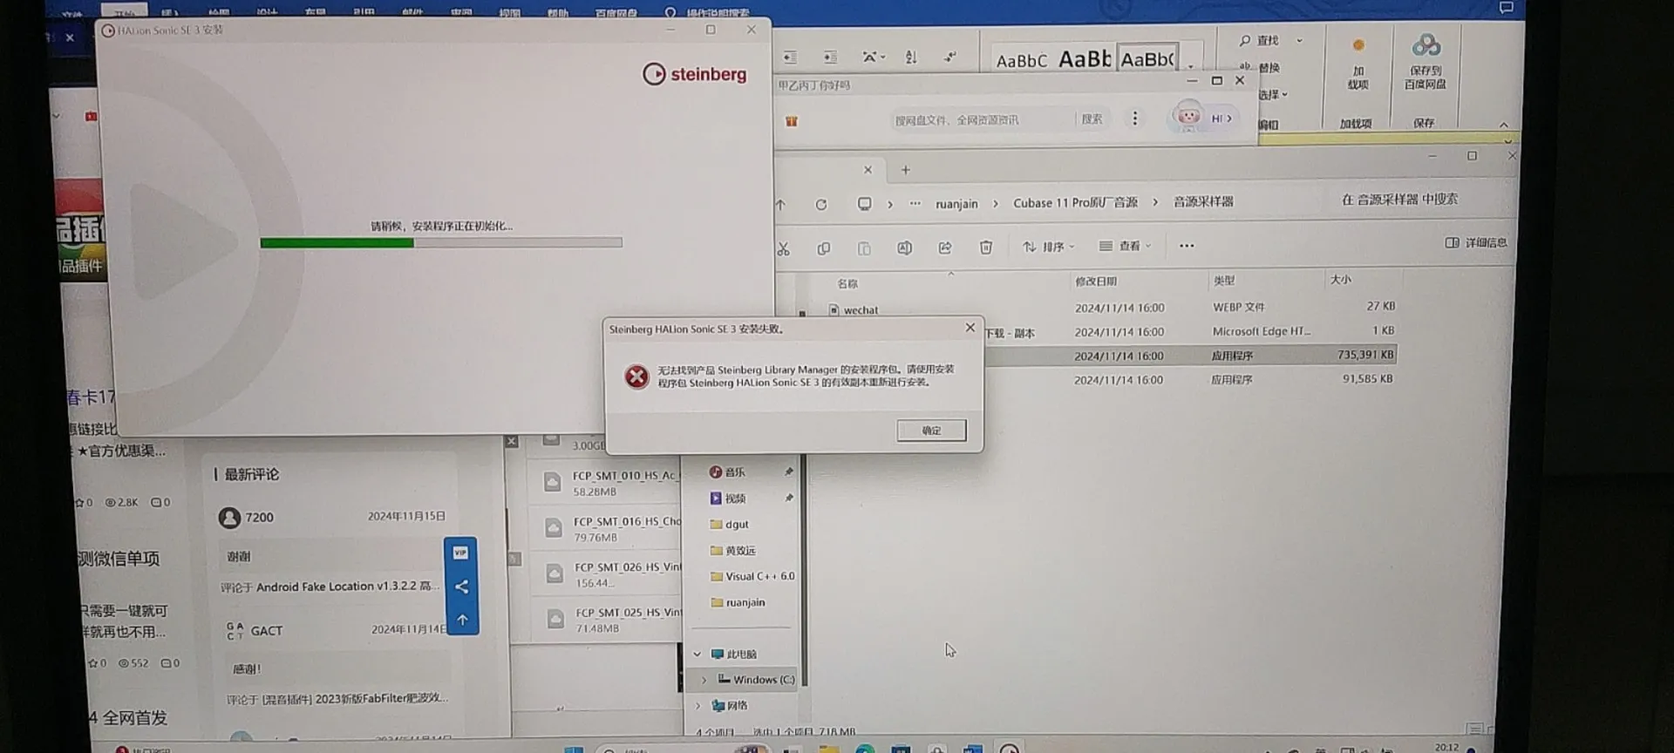Close the installation failed error dialog
Screen dimensions: 1674x753
pyautogui.click(x=970, y=328)
